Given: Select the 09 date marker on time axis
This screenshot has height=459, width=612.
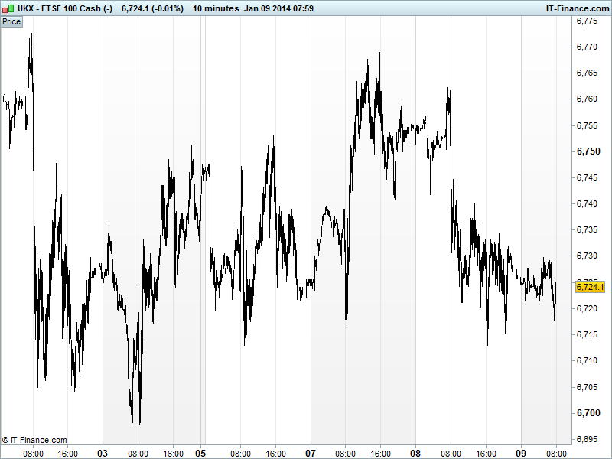Looking at the screenshot, I should [x=522, y=453].
